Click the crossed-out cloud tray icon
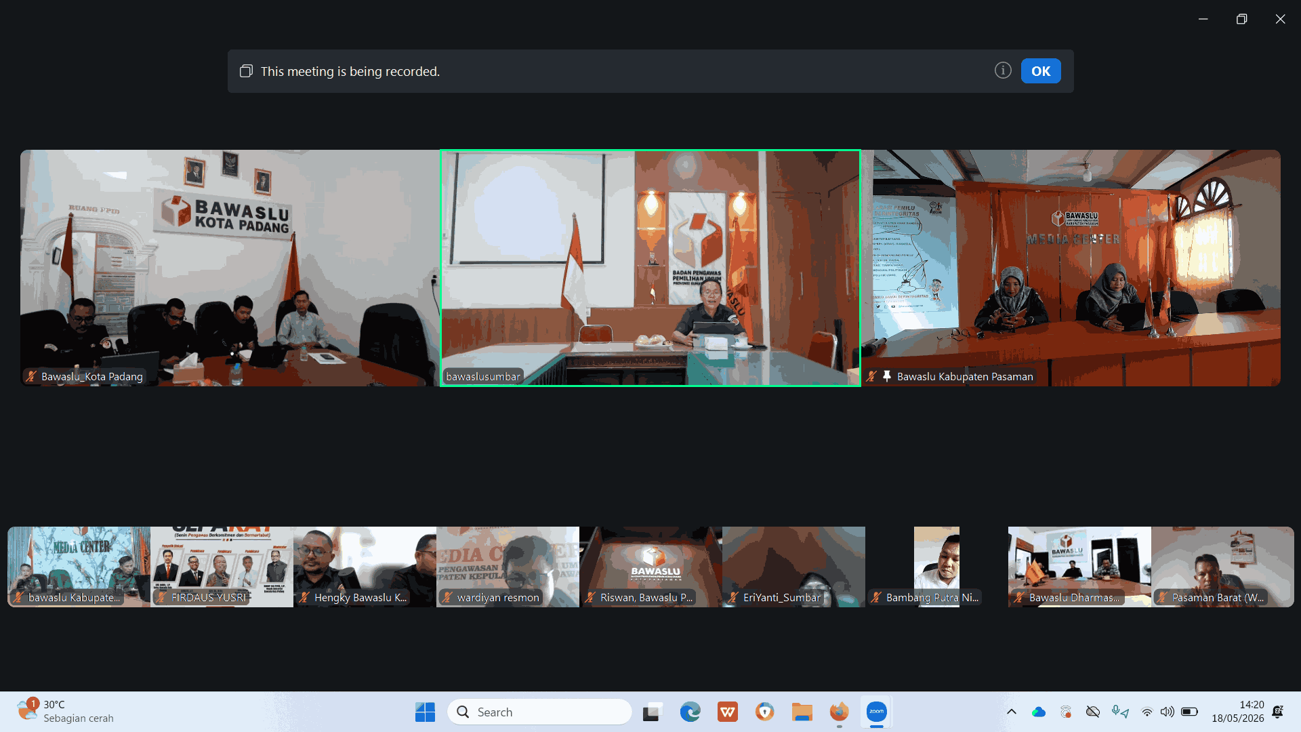Viewport: 1301px width, 732px height. click(x=1092, y=712)
